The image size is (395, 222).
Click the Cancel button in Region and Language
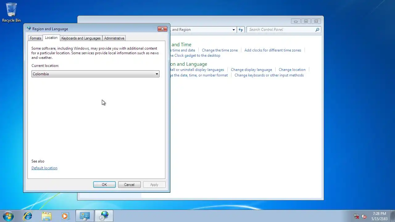pos(129,185)
